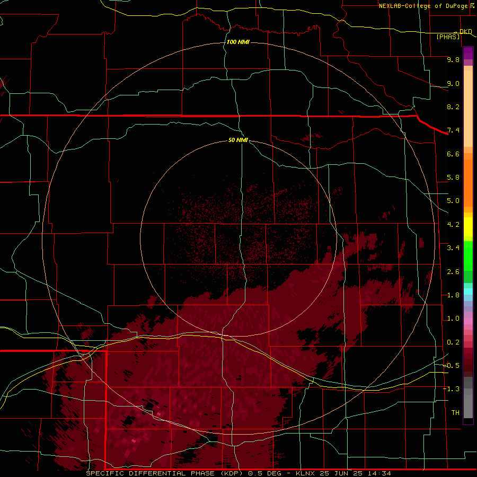Viewport: 477px width, 477px height.
Task: Click the 9.8 scale value
Action: (x=453, y=59)
